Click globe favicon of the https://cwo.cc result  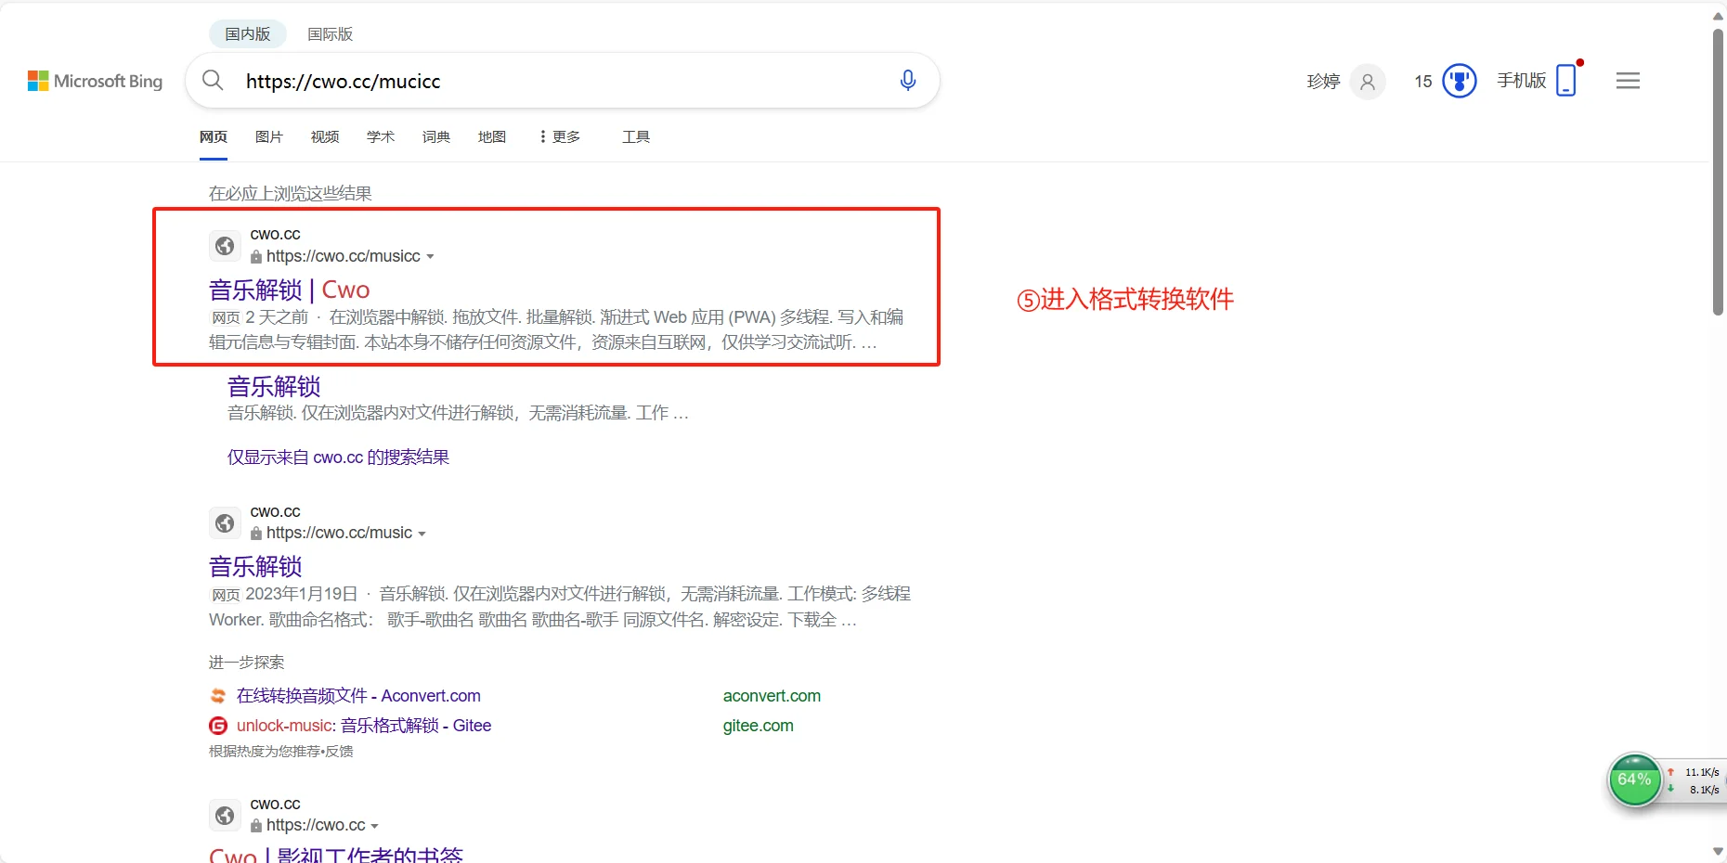[225, 815]
